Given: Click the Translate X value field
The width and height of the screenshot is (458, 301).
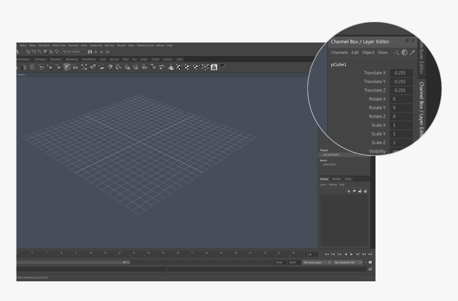Looking at the screenshot, I should coord(401,73).
